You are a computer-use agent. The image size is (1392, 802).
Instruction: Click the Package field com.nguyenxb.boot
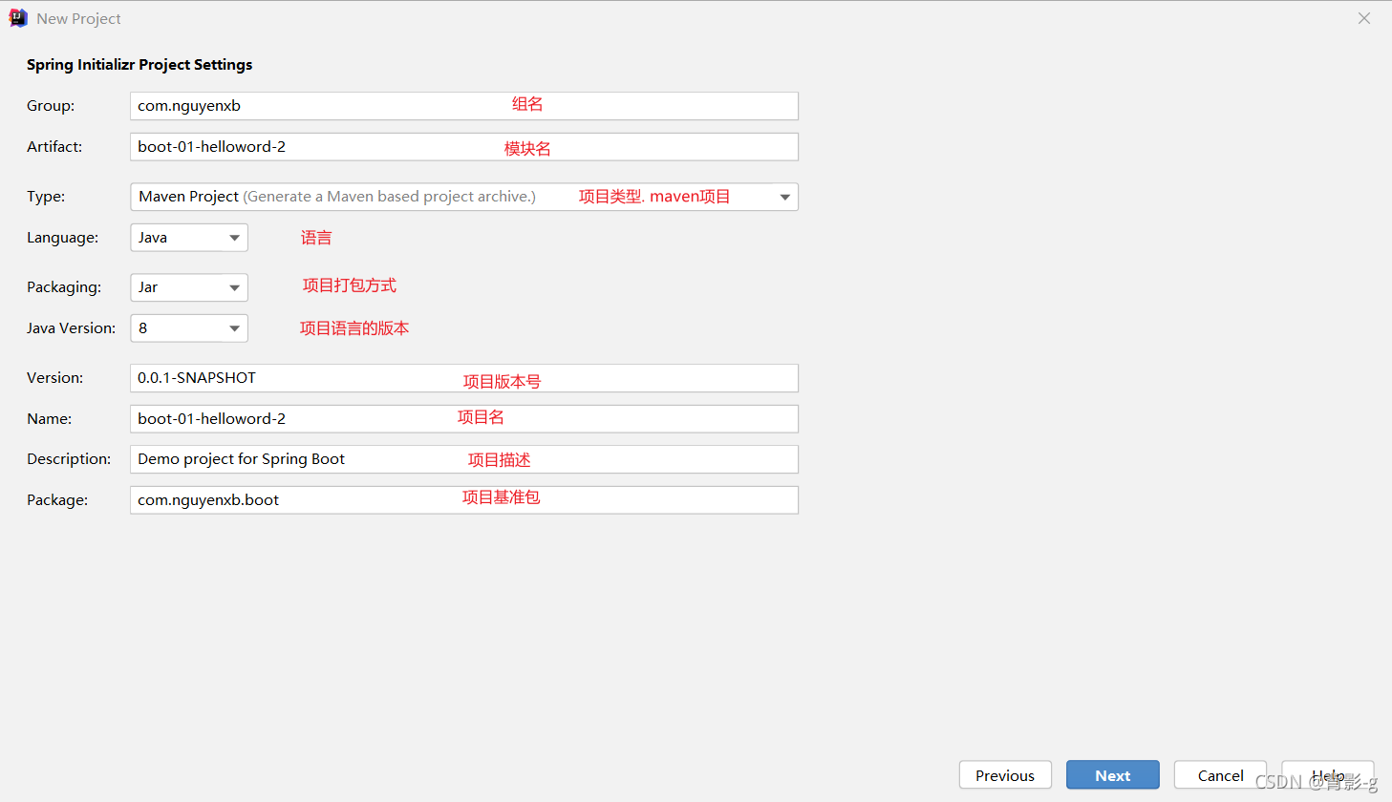(x=464, y=500)
